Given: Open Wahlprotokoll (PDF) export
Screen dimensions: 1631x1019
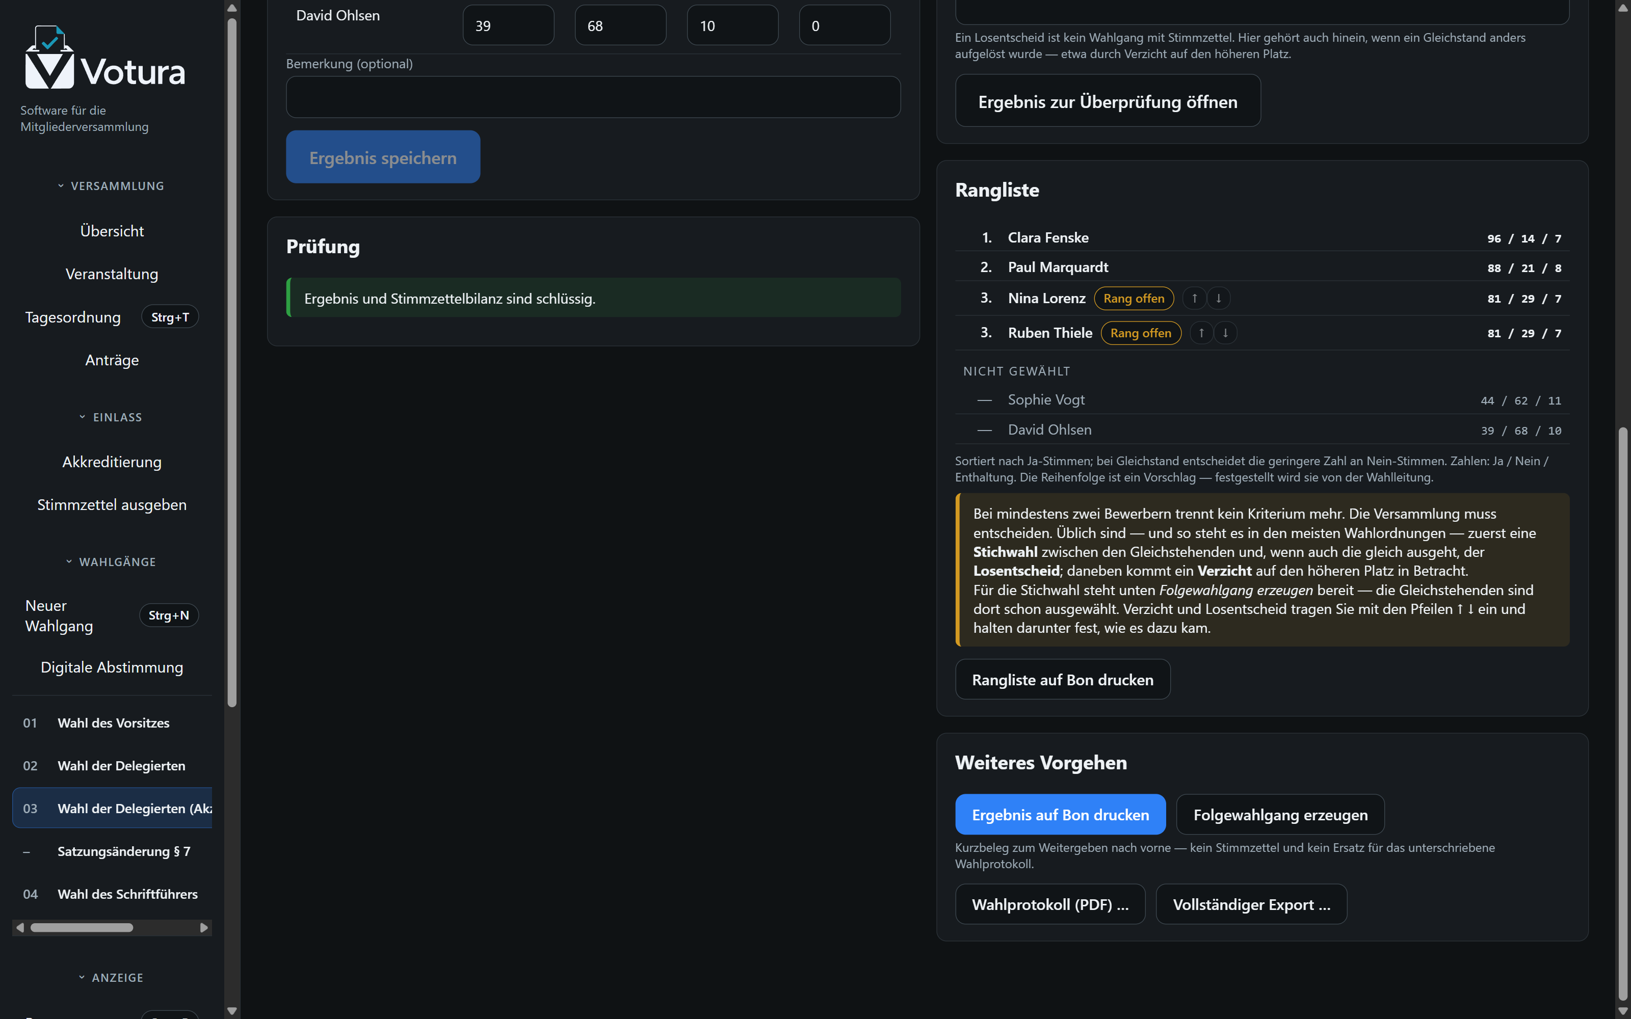Looking at the screenshot, I should point(1050,904).
